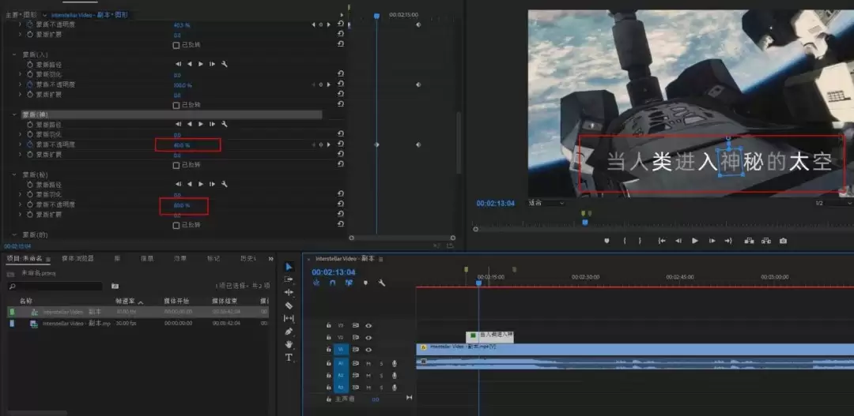Open tracking method wrench for 蒙版(神)
854x416 pixels.
click(x=224, y=125)
